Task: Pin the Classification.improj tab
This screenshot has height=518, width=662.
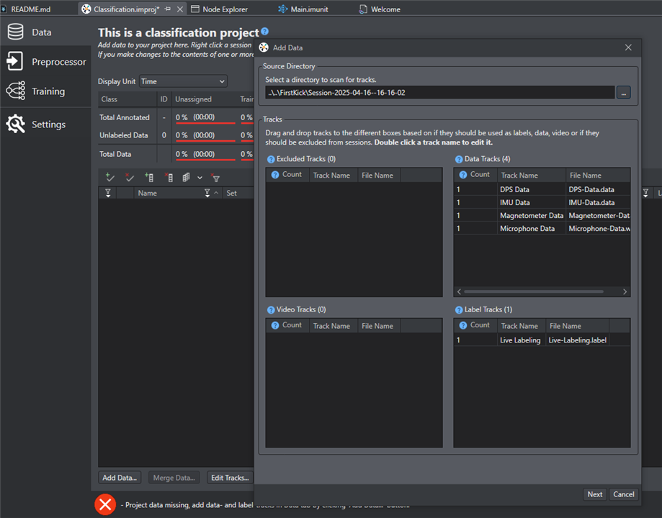Action: coord(168,9)
